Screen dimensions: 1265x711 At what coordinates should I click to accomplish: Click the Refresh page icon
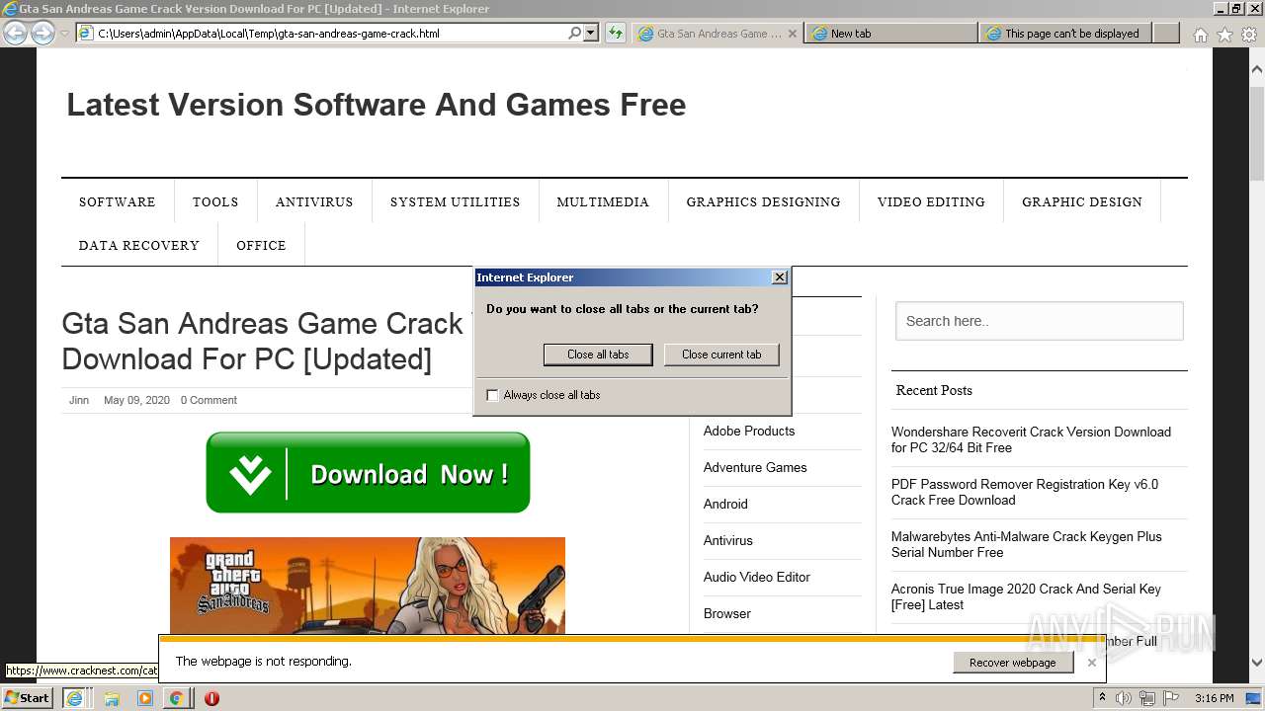(616, 33)
